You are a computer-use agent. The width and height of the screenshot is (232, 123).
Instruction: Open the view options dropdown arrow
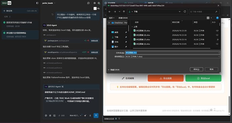(x=211, y=18)
